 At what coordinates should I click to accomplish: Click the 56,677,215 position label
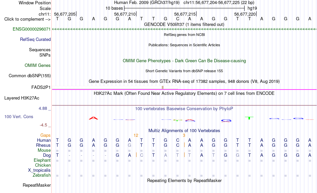[x=185, y=14]
